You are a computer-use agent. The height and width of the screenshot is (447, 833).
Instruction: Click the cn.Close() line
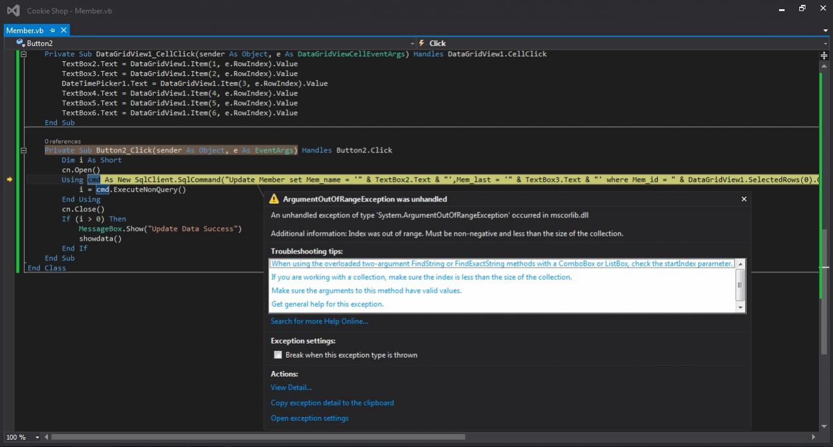pyautogui.click(x=83, y=209)
